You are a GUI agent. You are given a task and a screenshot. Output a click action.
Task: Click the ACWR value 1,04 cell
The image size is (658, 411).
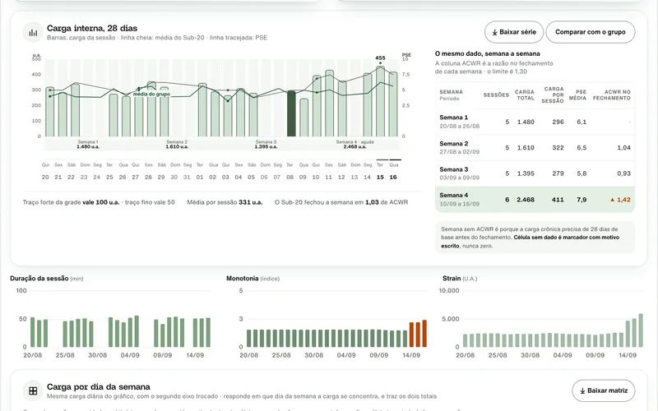coord(624,148)
